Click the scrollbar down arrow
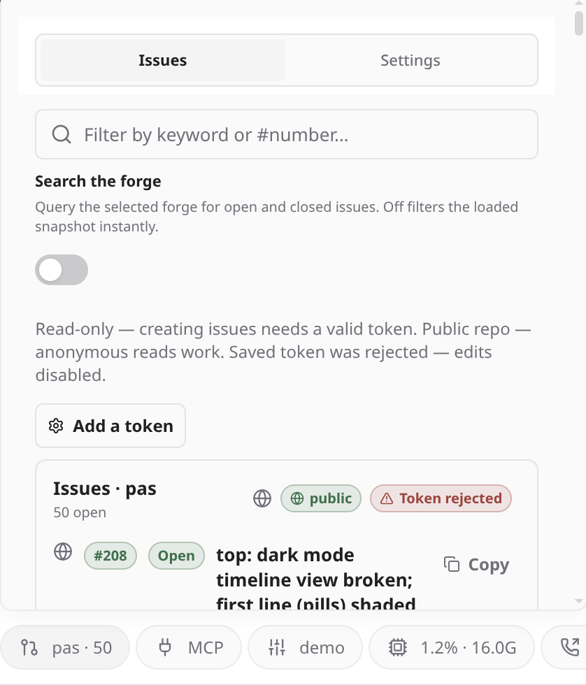Screen dimensions: 586x685 point(579,602)
